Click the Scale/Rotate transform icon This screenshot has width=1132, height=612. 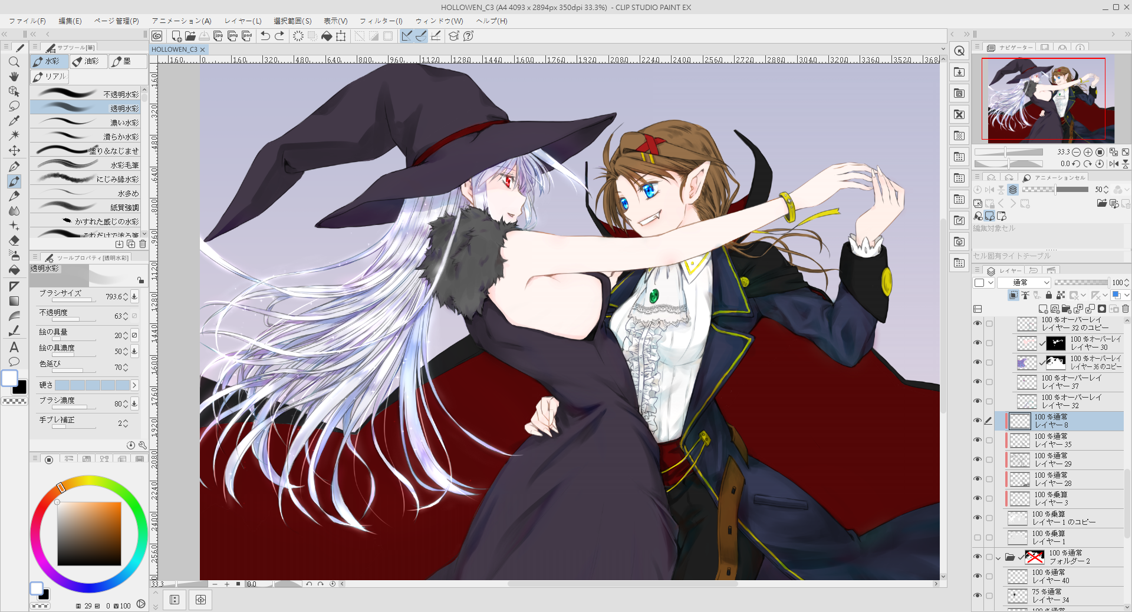click(x=341, y=36)
